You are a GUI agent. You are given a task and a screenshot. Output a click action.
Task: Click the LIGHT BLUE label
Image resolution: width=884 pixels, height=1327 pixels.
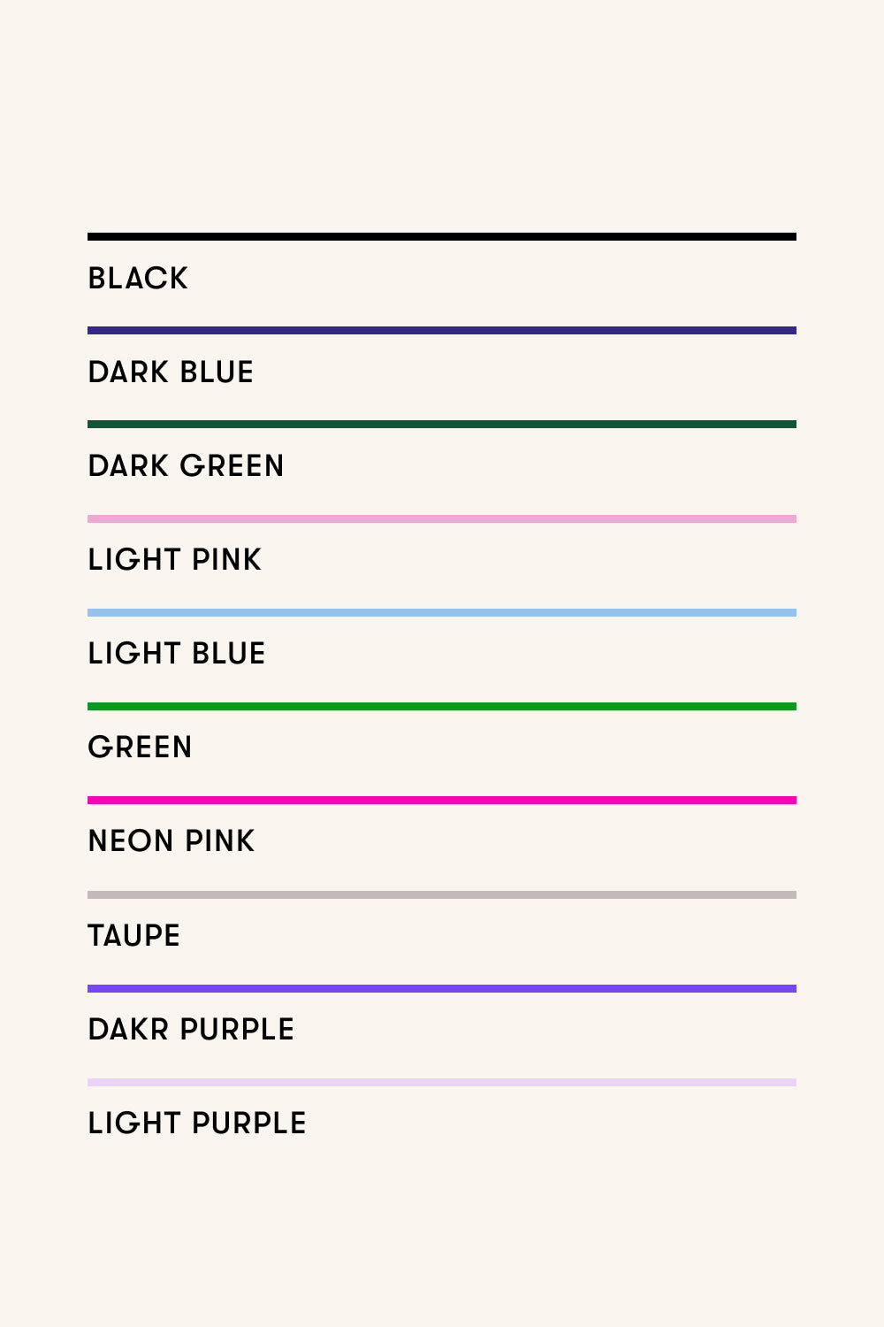pos(177,653)
